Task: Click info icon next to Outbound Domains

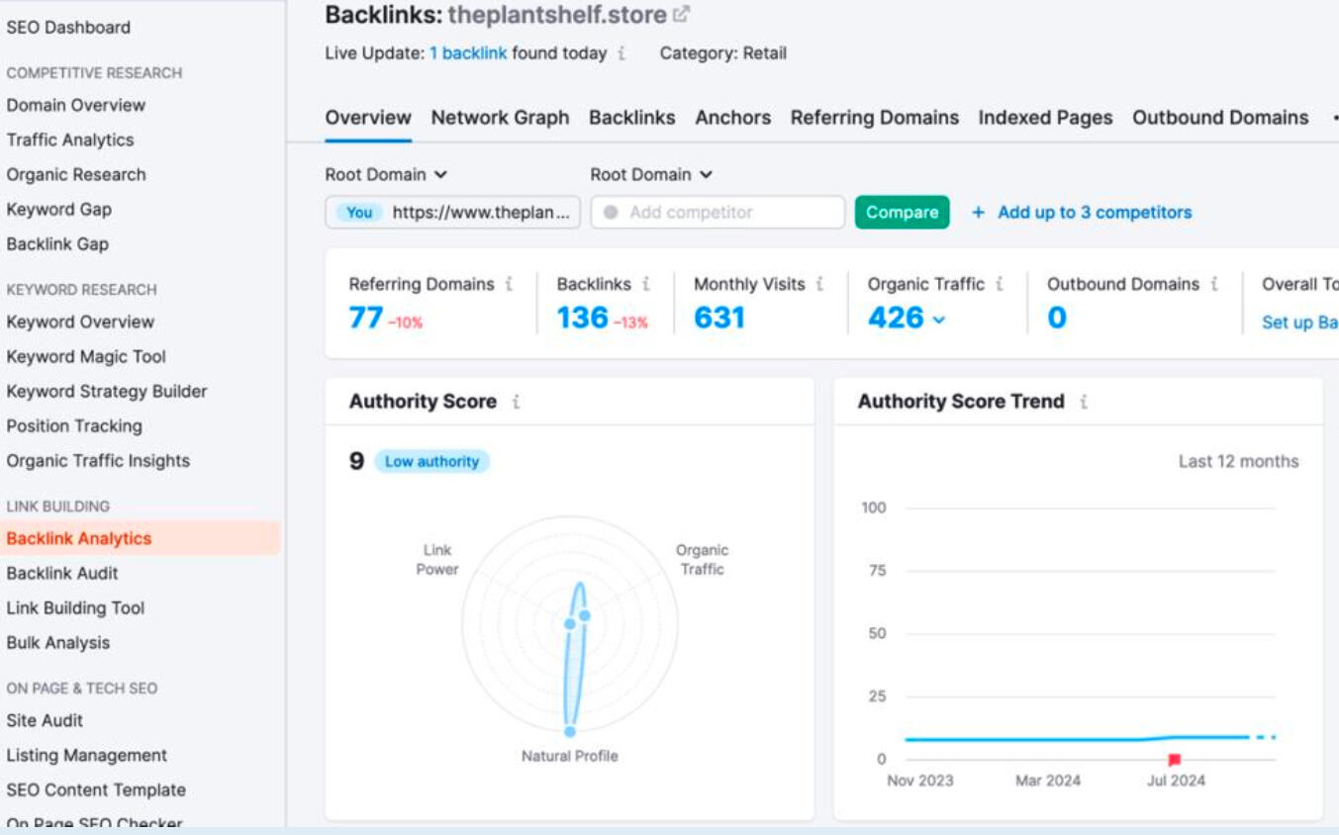Action: click(x=1217, y=283)
